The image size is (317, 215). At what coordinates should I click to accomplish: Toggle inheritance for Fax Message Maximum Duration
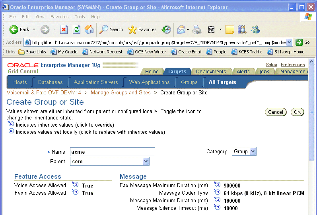pyautogui.click(x=217, y=184)
